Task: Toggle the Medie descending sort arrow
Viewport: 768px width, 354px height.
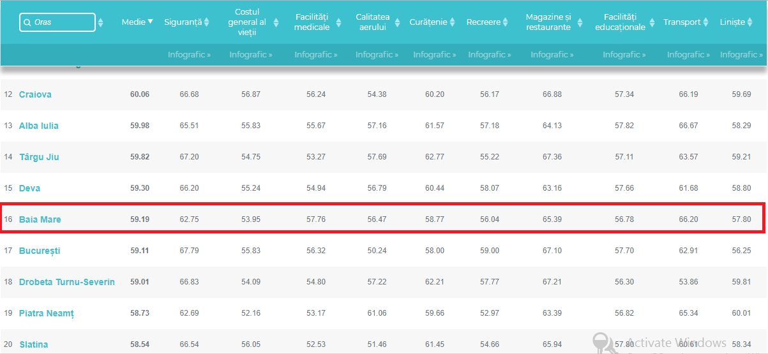Action: (x=151, y=22)
